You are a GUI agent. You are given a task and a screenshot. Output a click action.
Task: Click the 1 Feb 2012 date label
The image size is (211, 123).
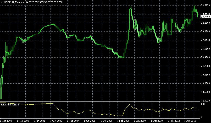pos(174,120)
